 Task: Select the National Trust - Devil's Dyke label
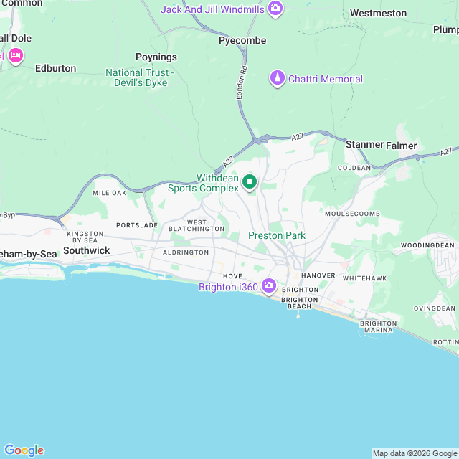tap(140, 77)
